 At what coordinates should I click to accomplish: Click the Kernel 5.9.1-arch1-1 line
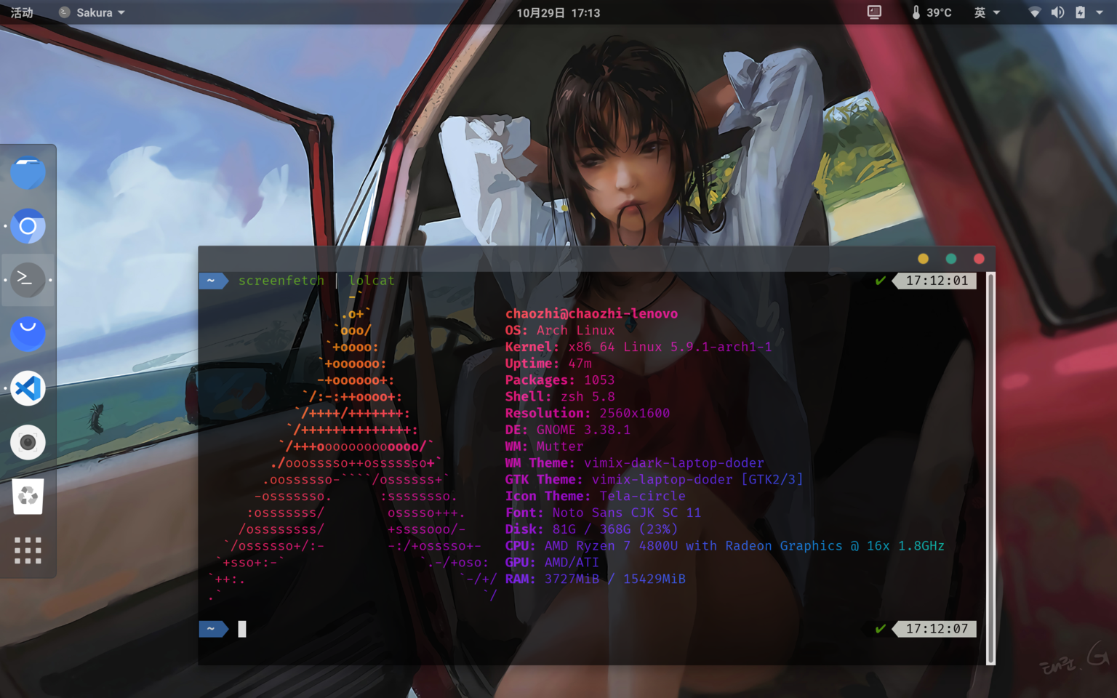pyautogui.click(x=638, y=347)
